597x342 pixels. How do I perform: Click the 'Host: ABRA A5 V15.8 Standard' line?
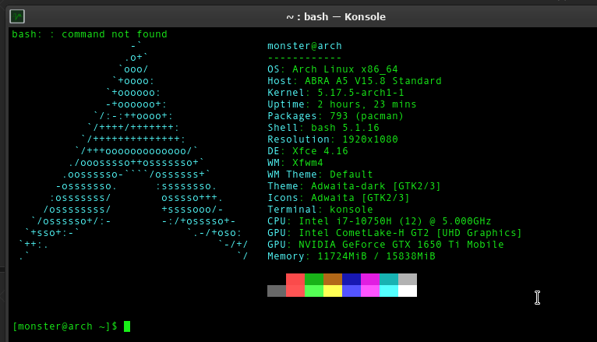coord(355,81)
